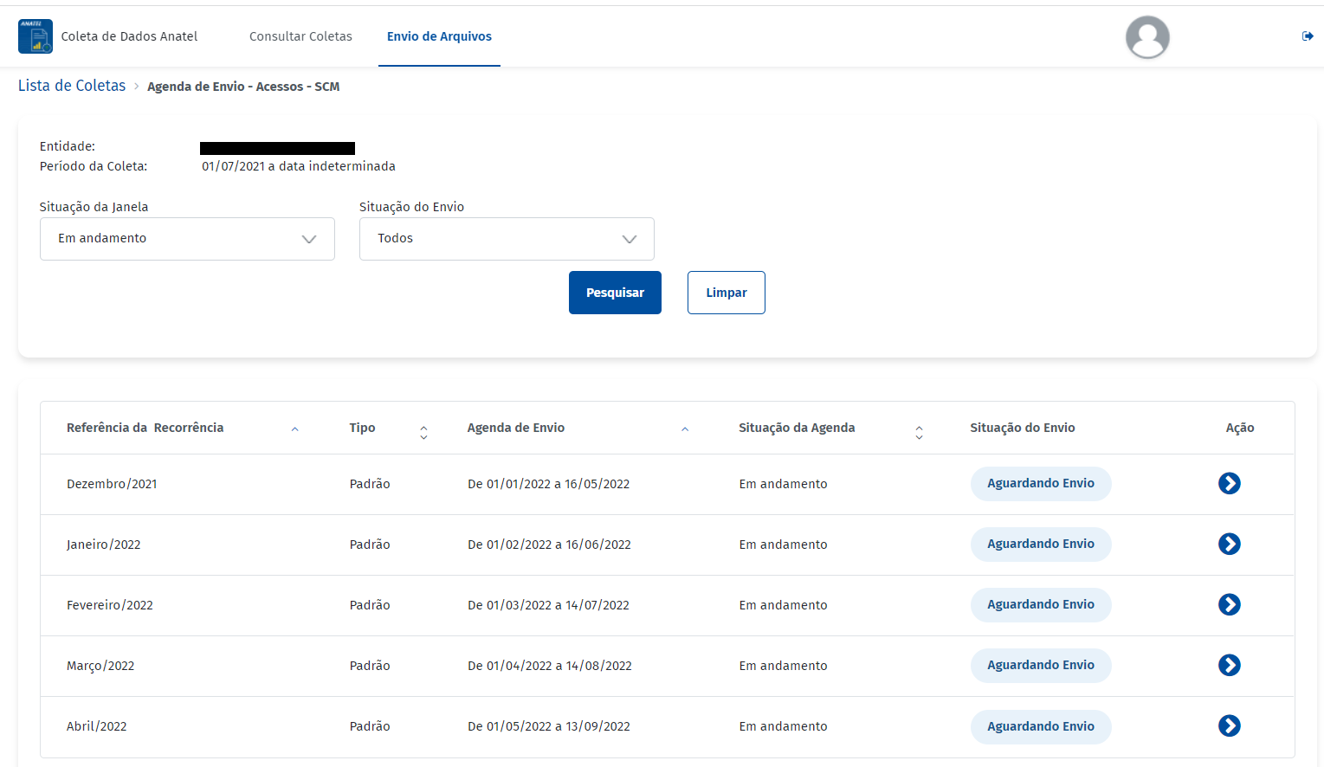This screenshot has height=767, width=1324.
Task: Click the Limpar button
Action: coord(726,293)
